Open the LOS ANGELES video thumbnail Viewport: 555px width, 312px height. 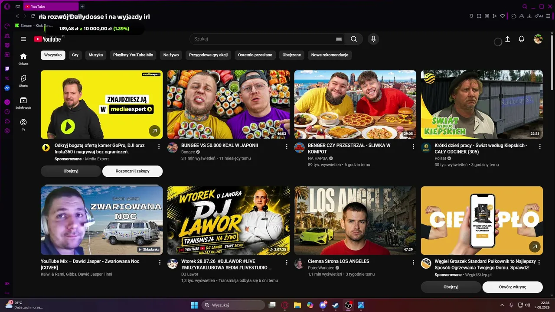[355, 221]
